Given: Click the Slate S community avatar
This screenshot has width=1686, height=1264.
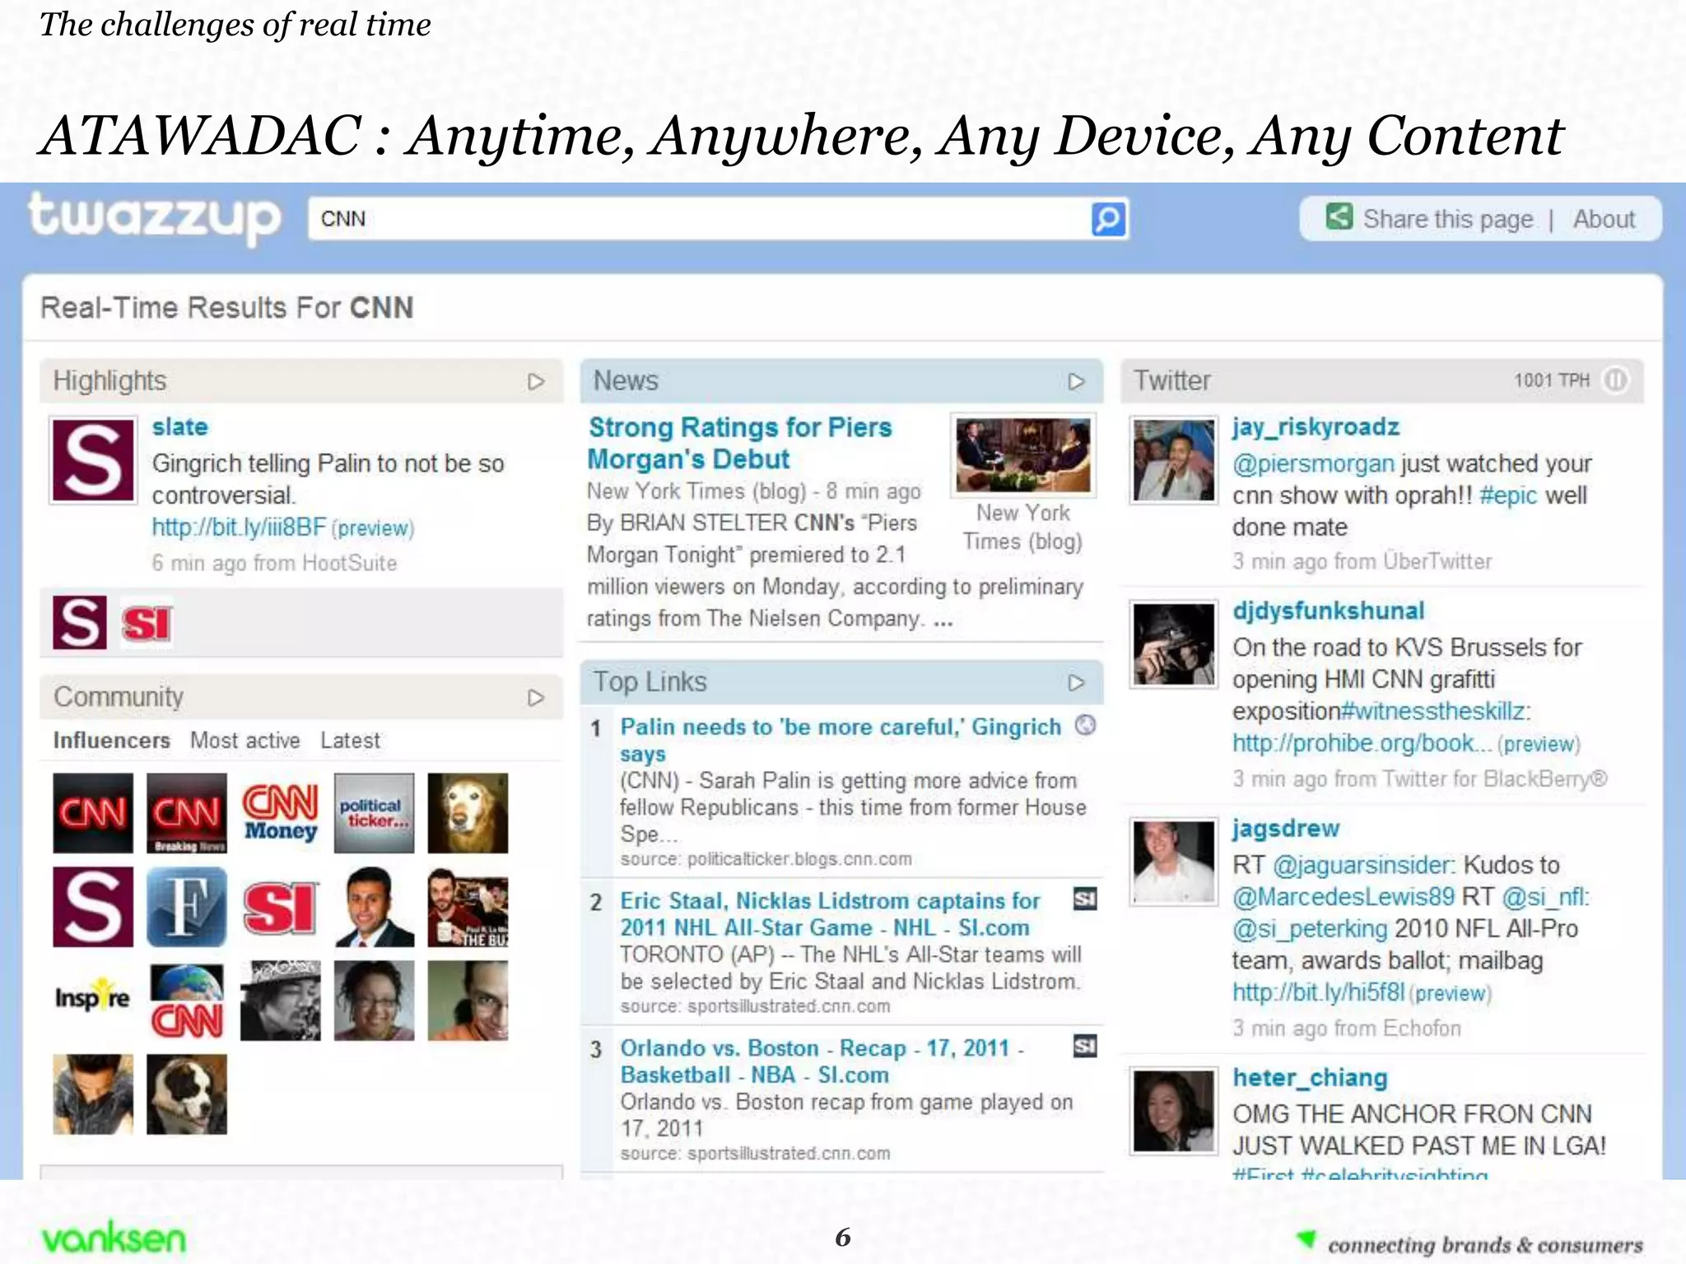Looking at the screenshot, I should pos(93,907).
